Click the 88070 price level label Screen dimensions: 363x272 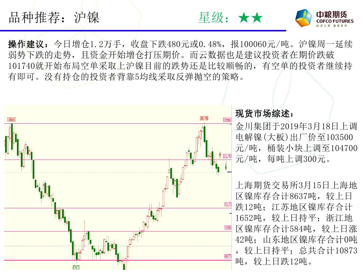coord(228,256)
